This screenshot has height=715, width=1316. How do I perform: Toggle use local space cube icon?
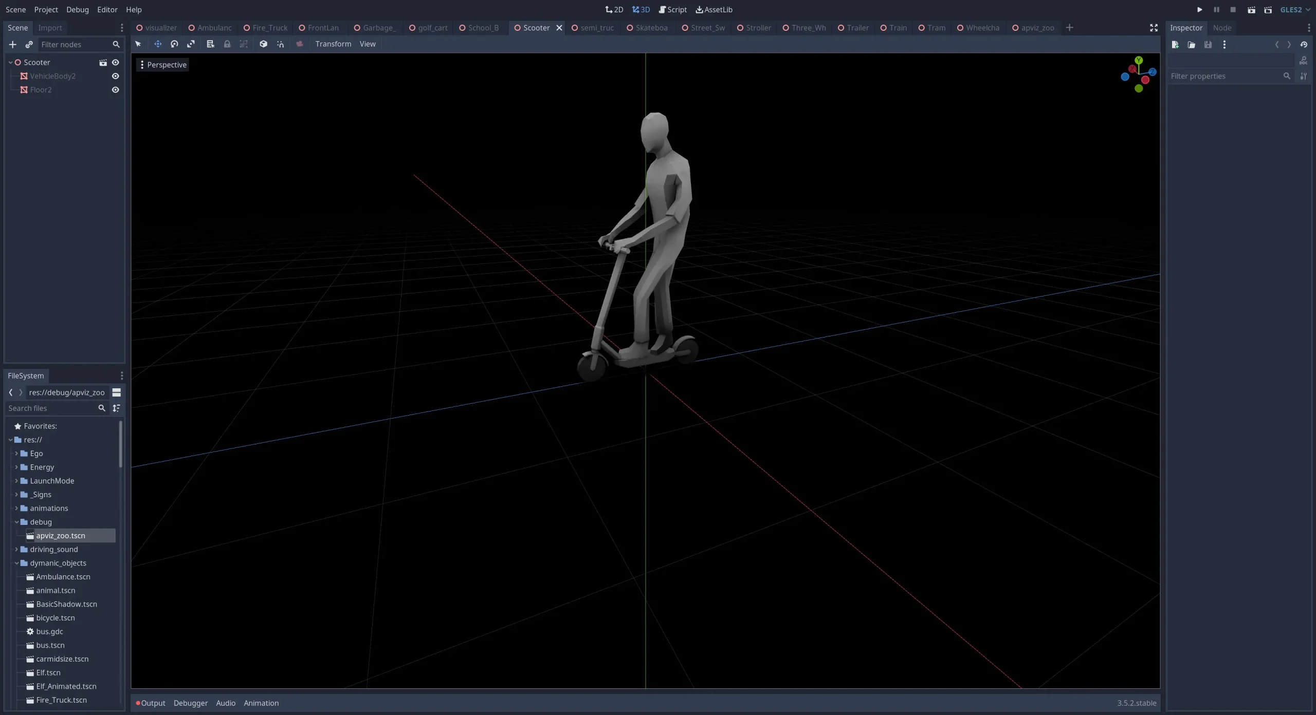coord(263,44)
